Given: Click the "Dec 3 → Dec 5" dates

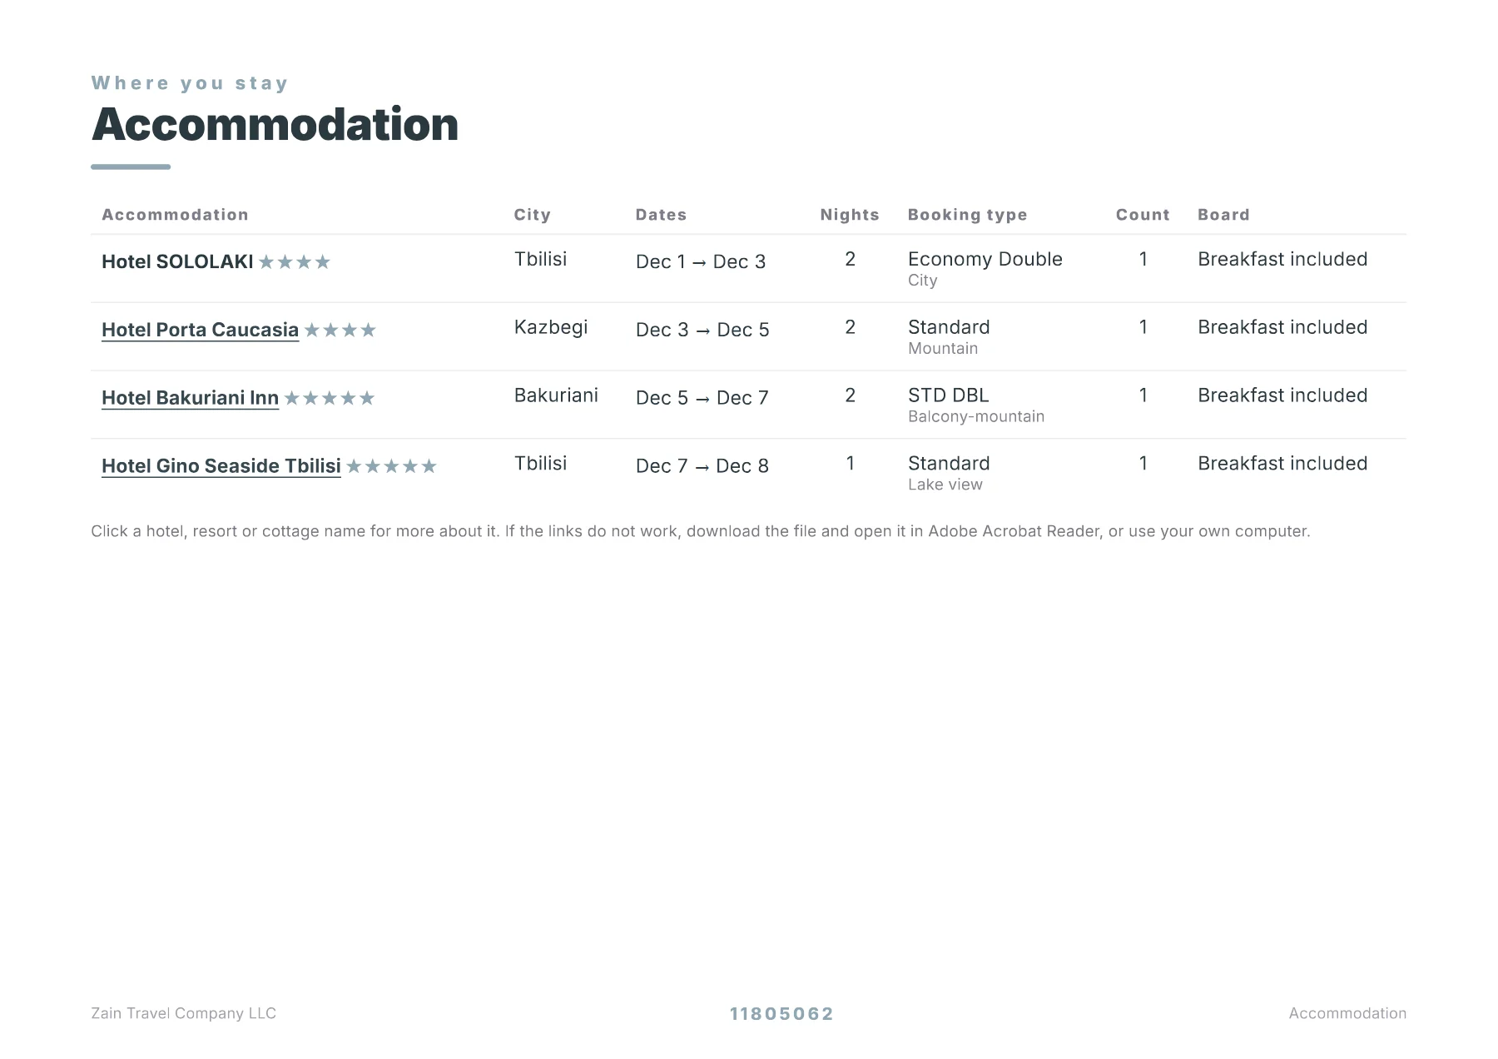Looking at the screenshot, I should click(702, 330).
